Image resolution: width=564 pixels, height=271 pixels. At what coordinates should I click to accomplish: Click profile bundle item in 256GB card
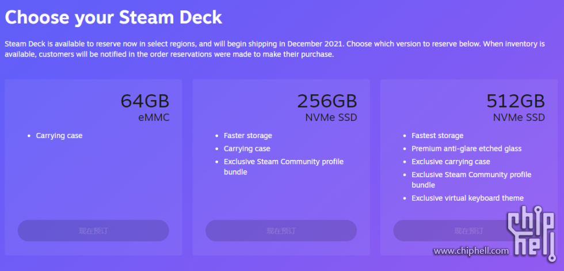[283, 167]
